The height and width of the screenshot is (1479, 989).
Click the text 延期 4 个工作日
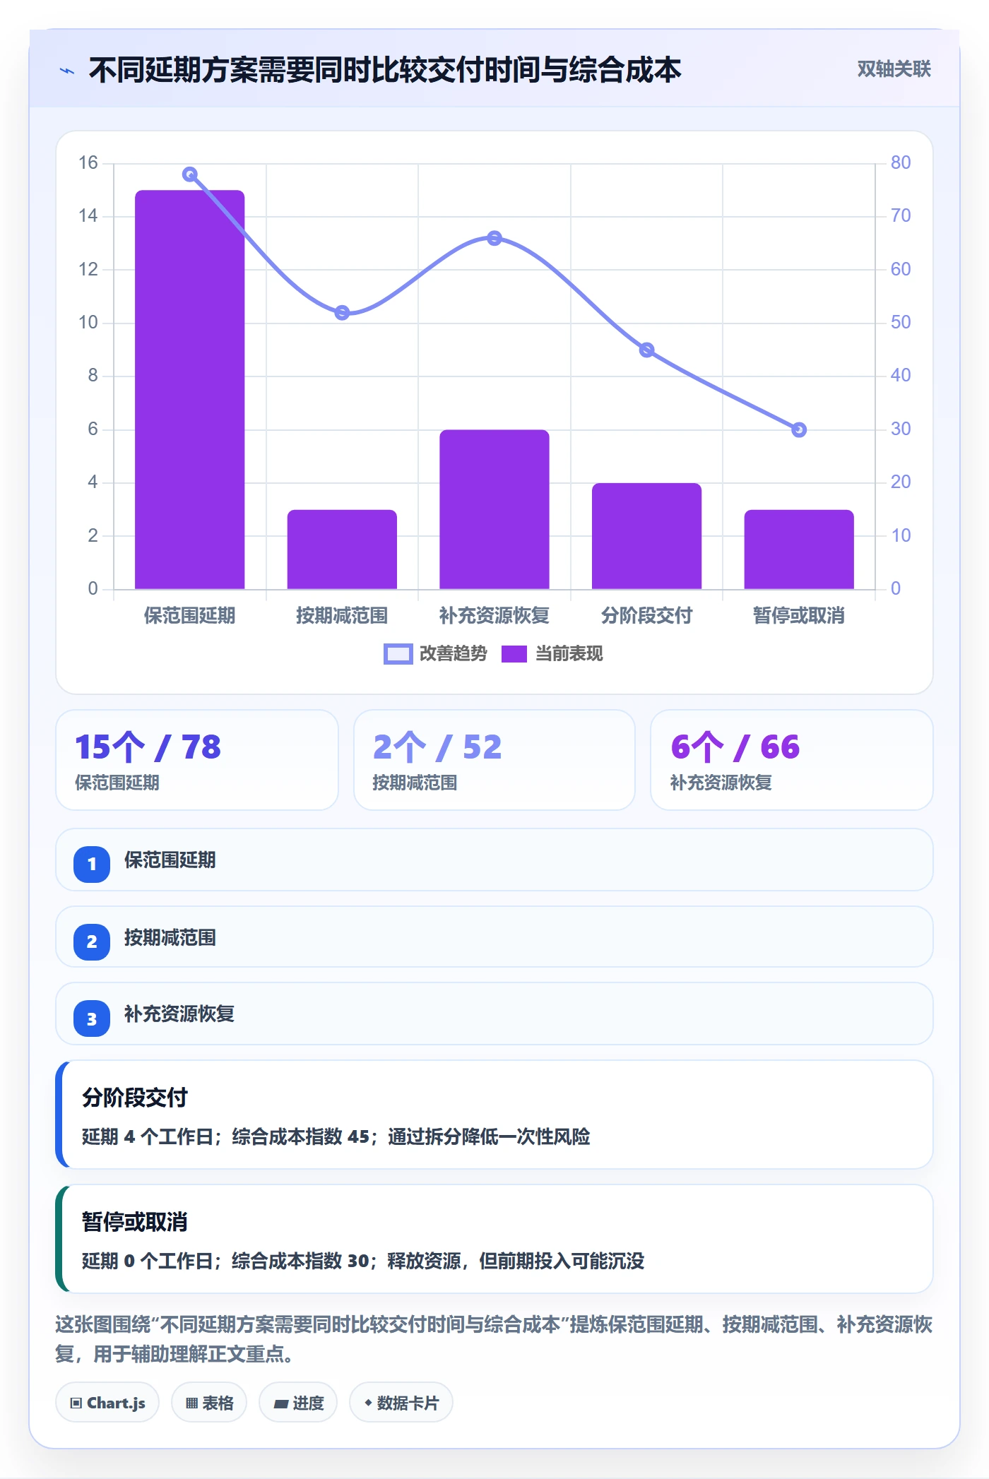tap(148, 1136)
